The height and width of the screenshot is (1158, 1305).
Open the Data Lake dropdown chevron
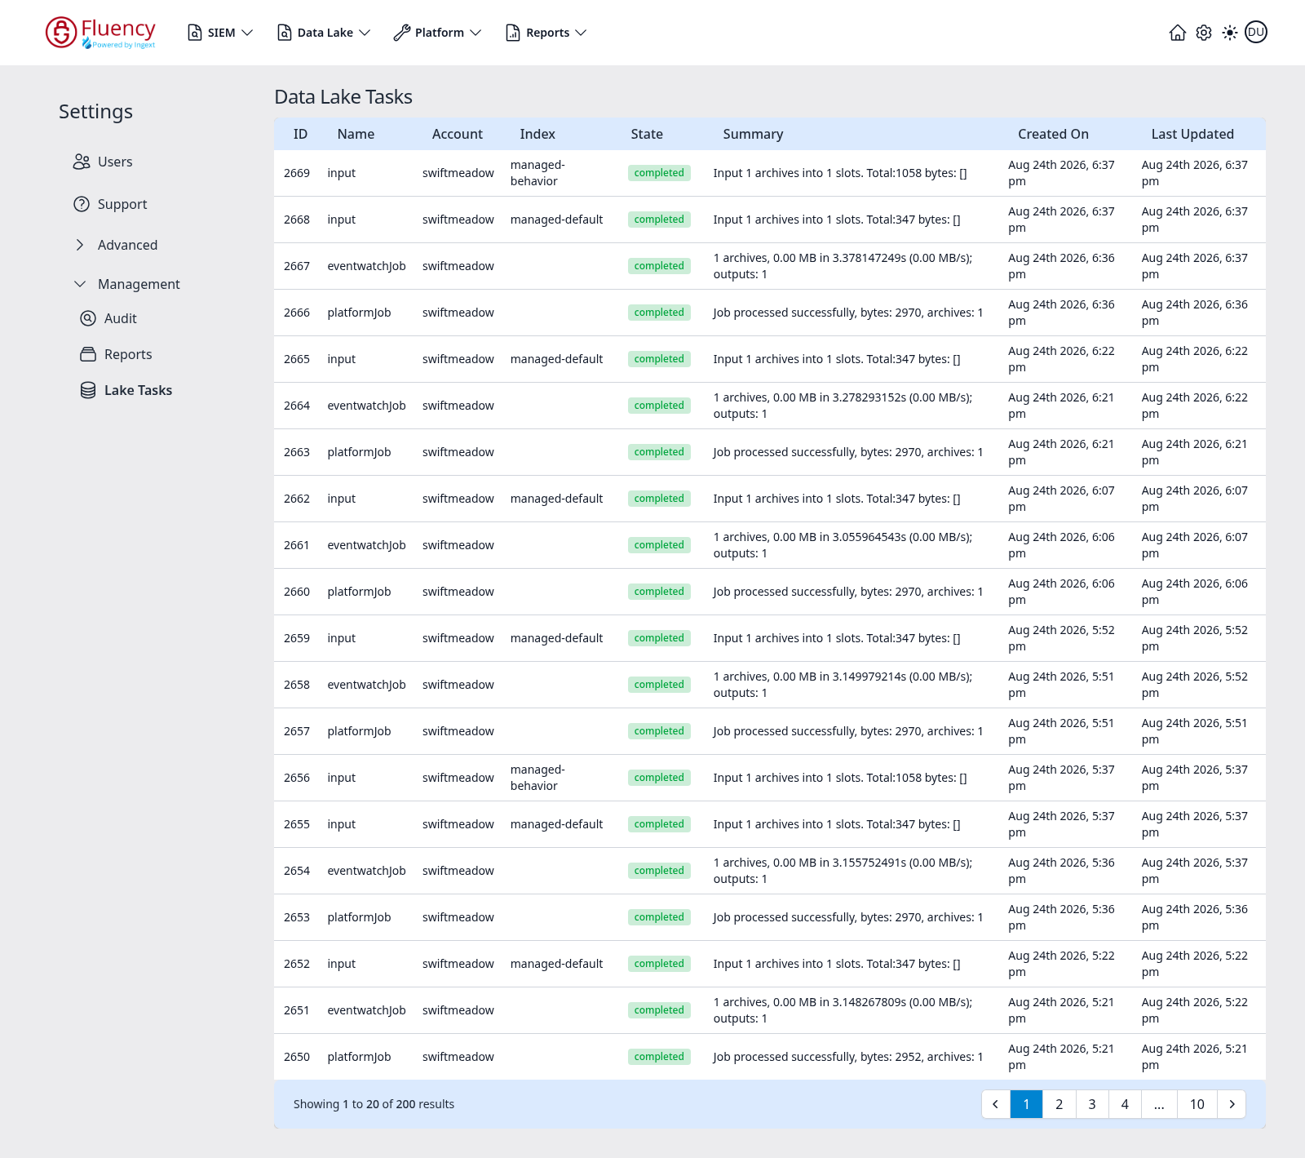tap(365, 33)
